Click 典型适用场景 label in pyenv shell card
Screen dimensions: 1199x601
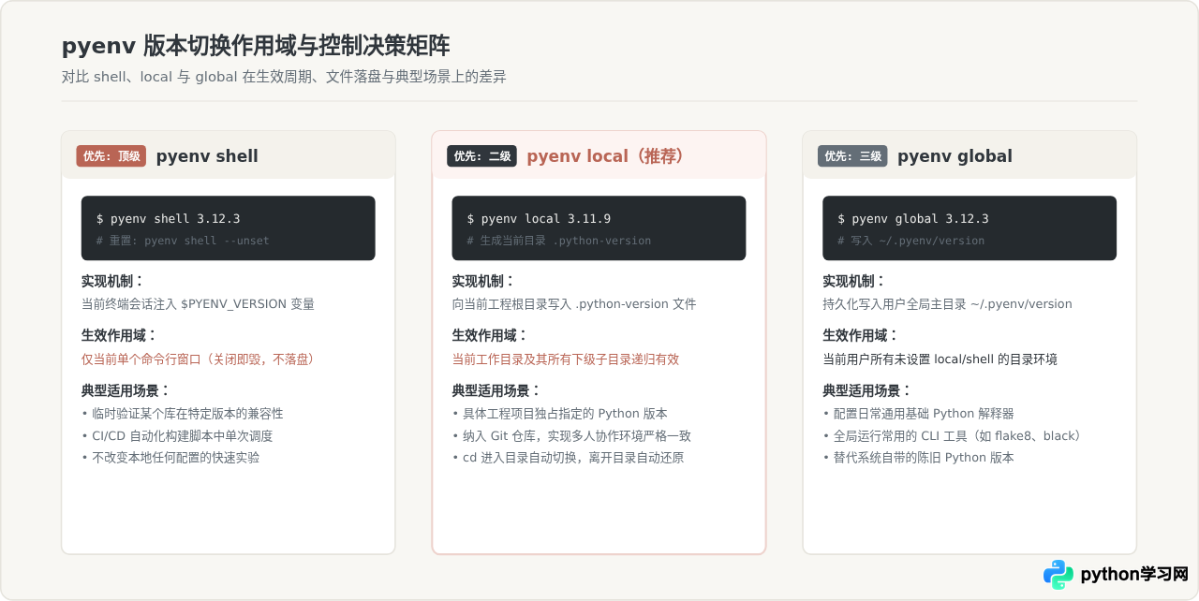[x=126, y=390]
